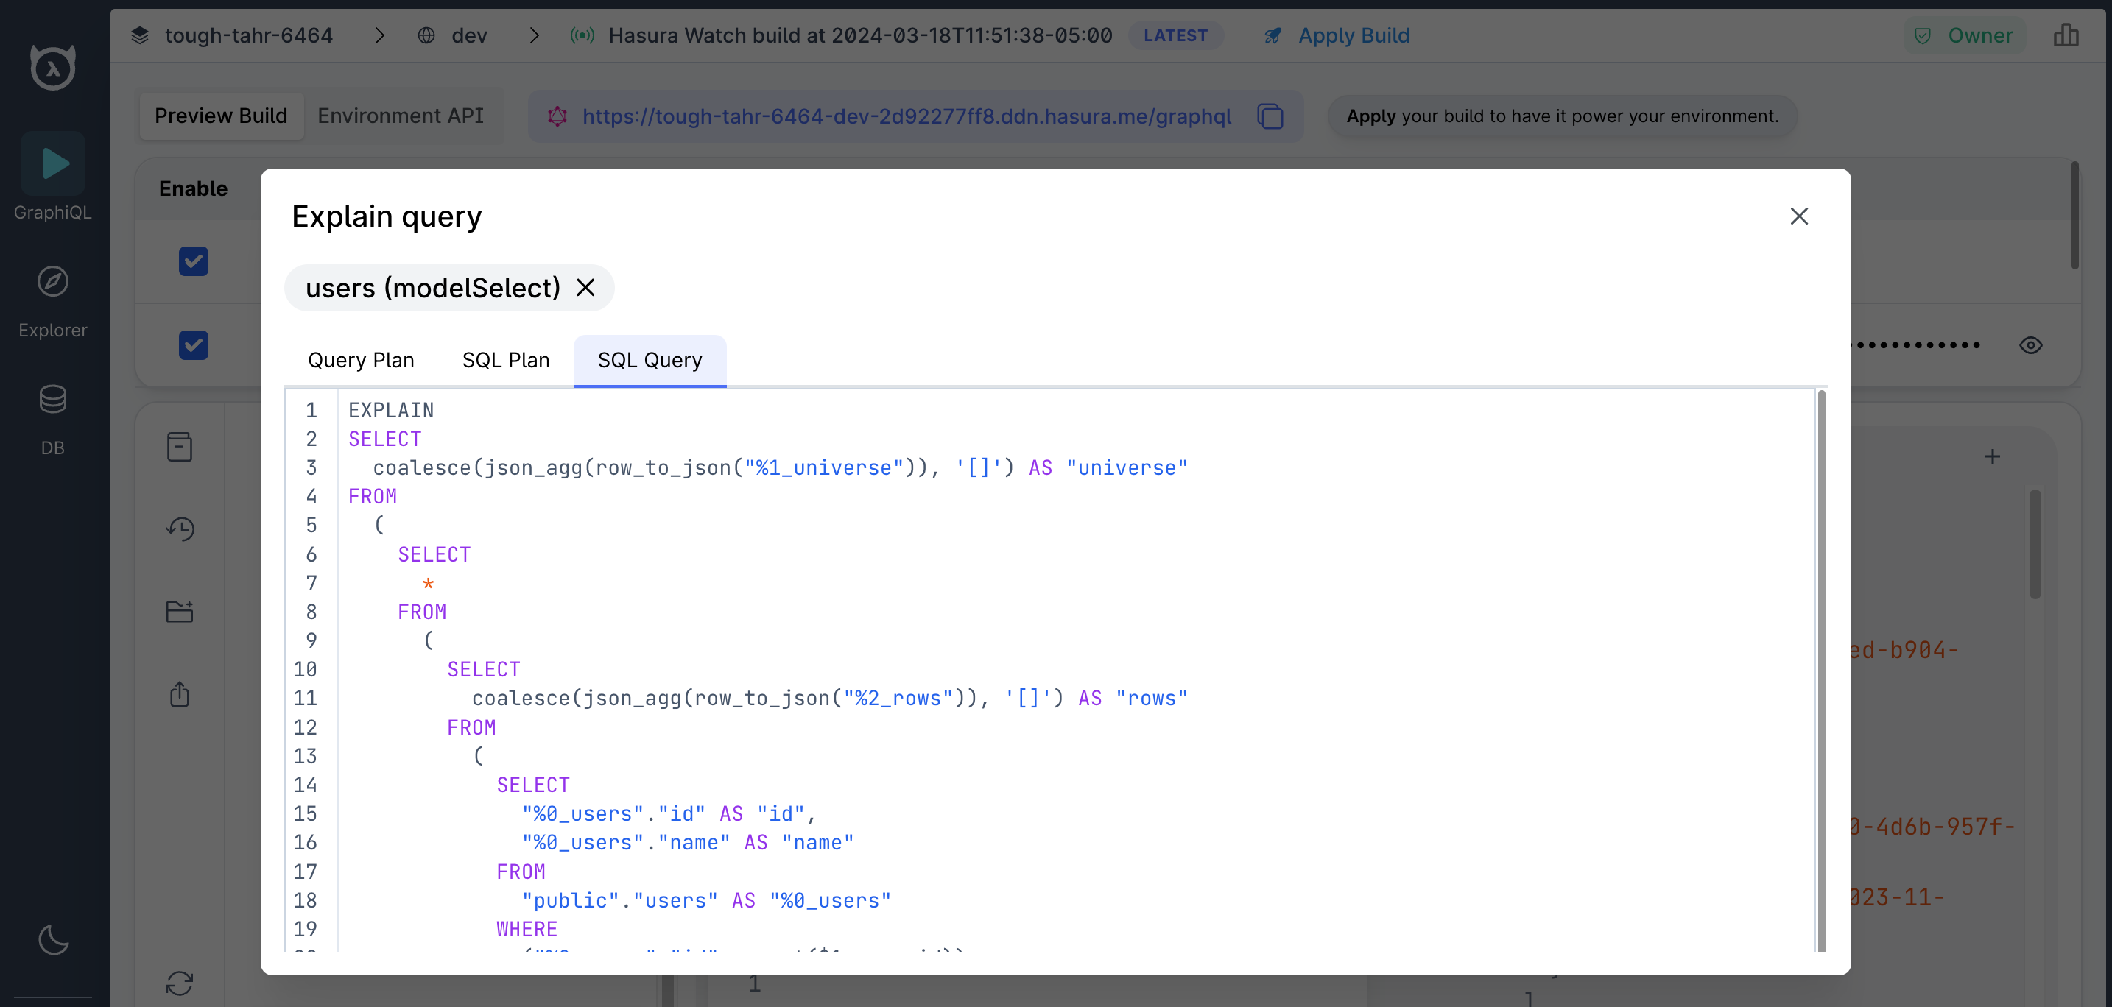Click the refetch schema refresh icon

[x=180, y=983]
